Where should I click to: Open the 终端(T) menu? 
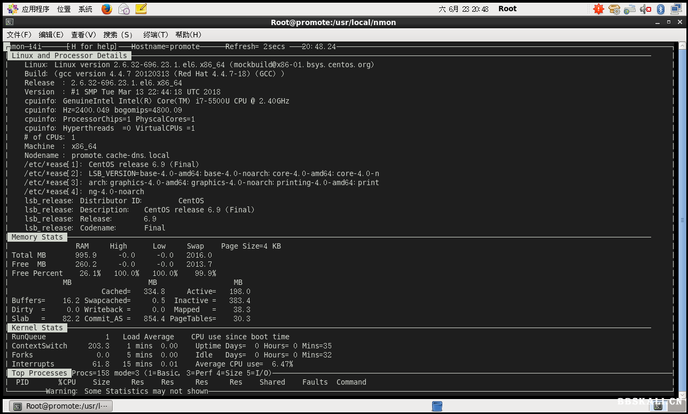tap(155, 35)
